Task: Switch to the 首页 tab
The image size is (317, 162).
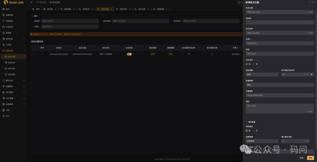Action: pos(36,9)
